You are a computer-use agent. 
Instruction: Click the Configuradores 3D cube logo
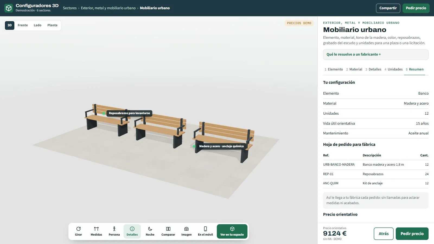click(9, 8)
